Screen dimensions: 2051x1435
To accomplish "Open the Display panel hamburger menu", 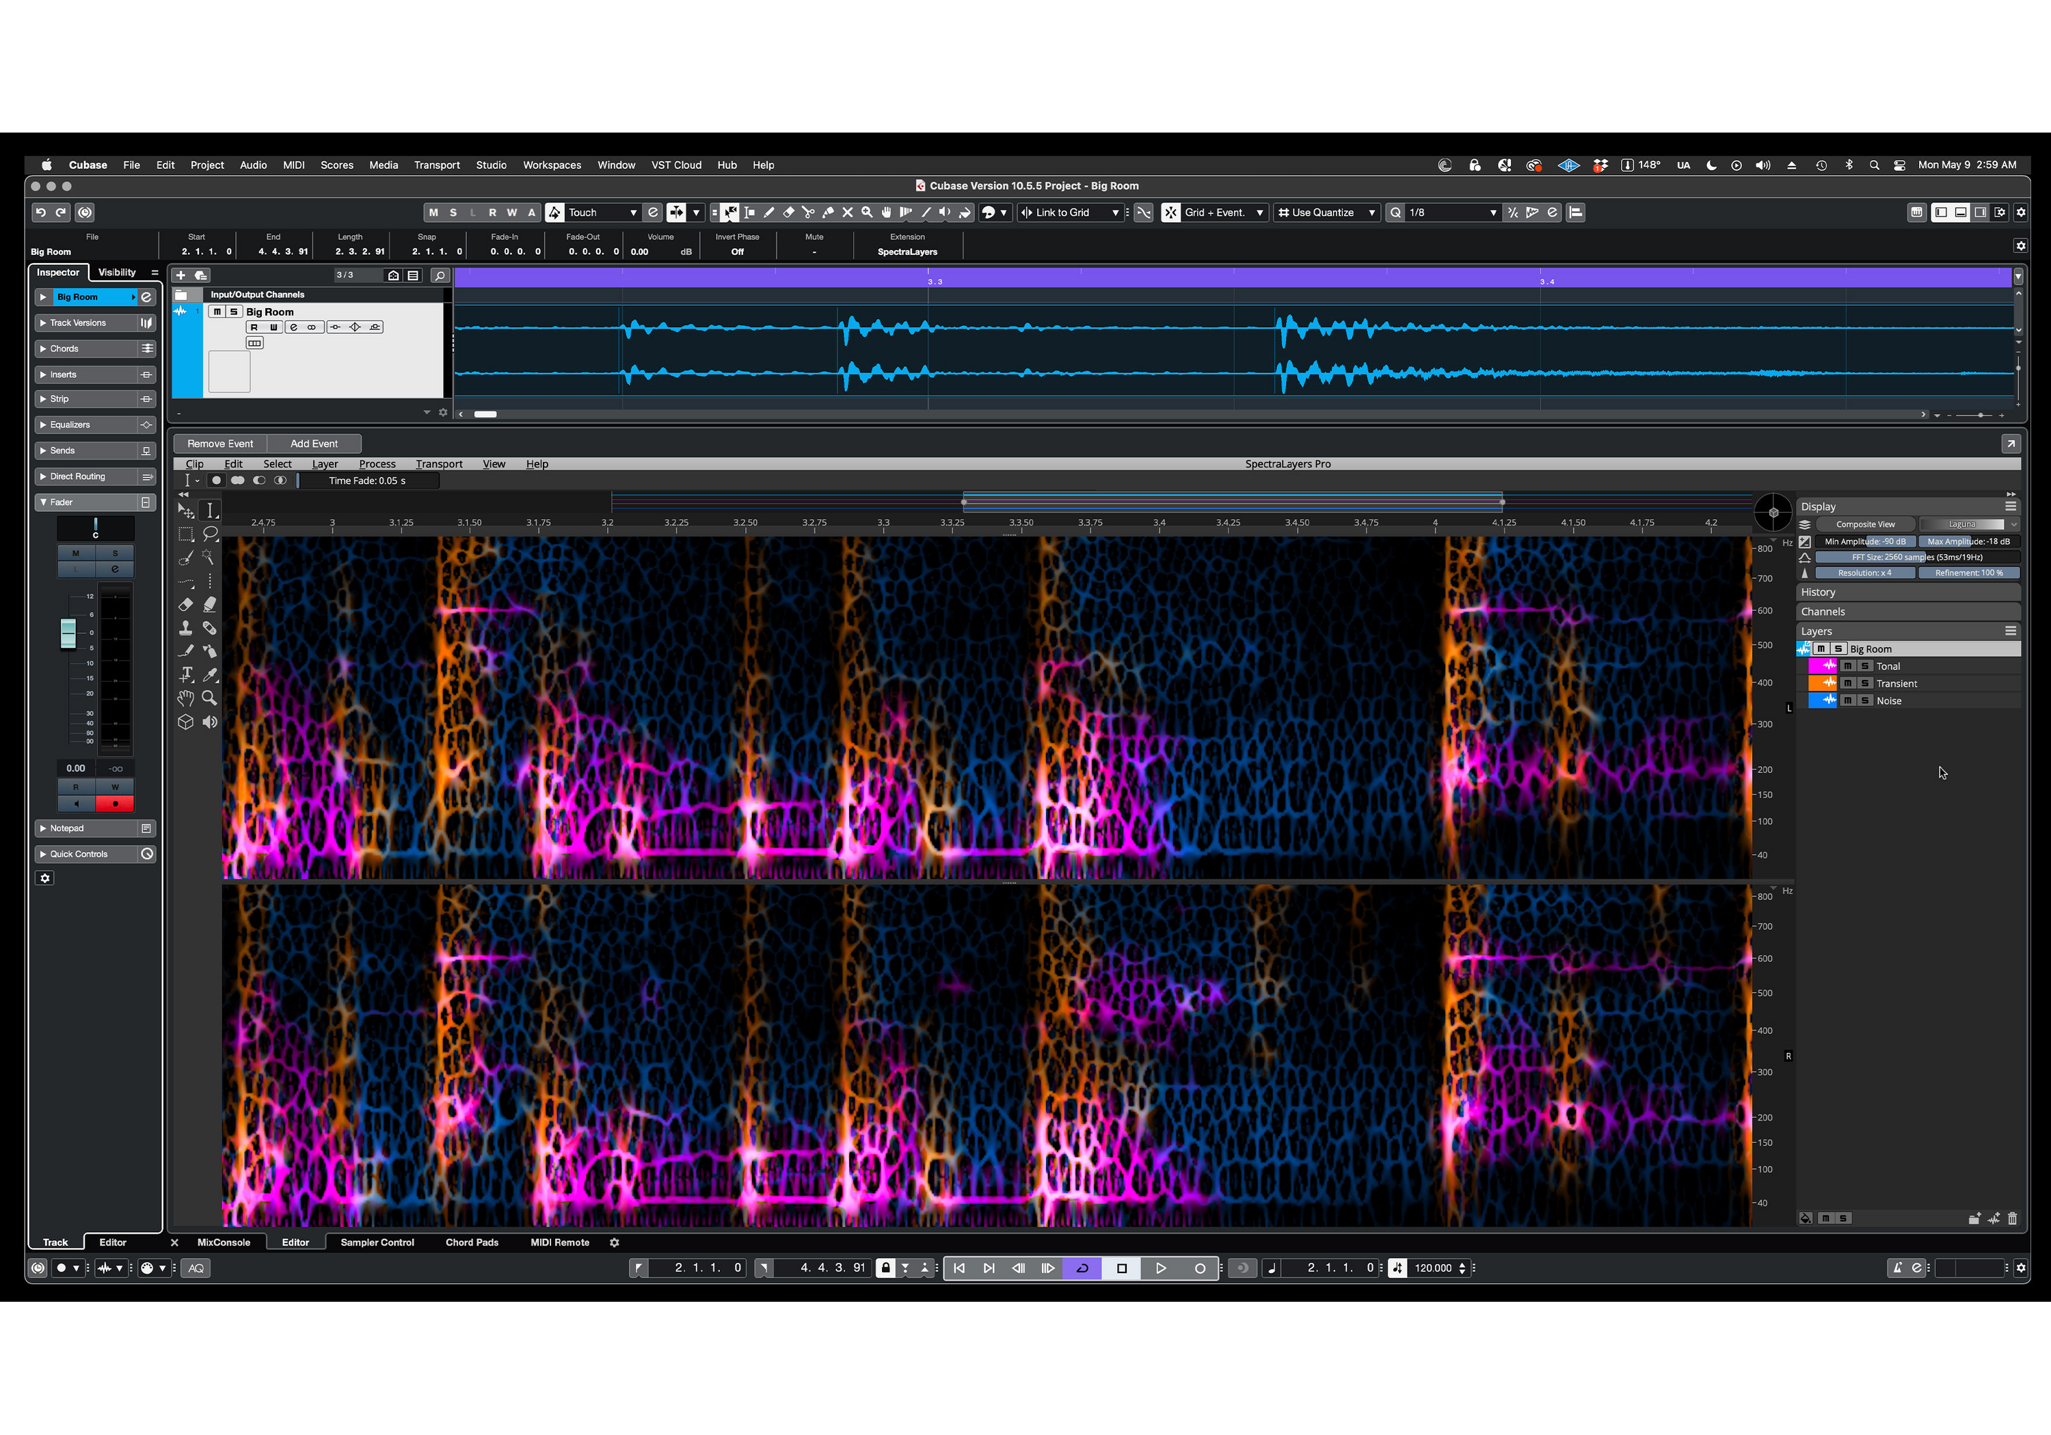I will [2010, 506].
